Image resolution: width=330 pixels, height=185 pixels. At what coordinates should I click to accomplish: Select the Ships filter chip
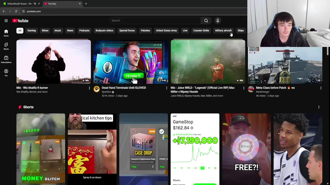(x=241, y=31)
